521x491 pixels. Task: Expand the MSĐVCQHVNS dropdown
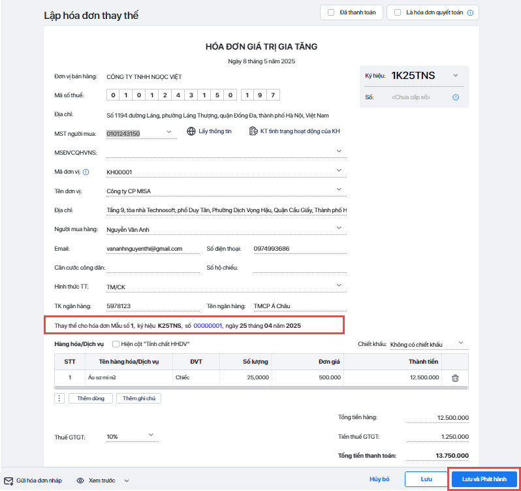339,151
